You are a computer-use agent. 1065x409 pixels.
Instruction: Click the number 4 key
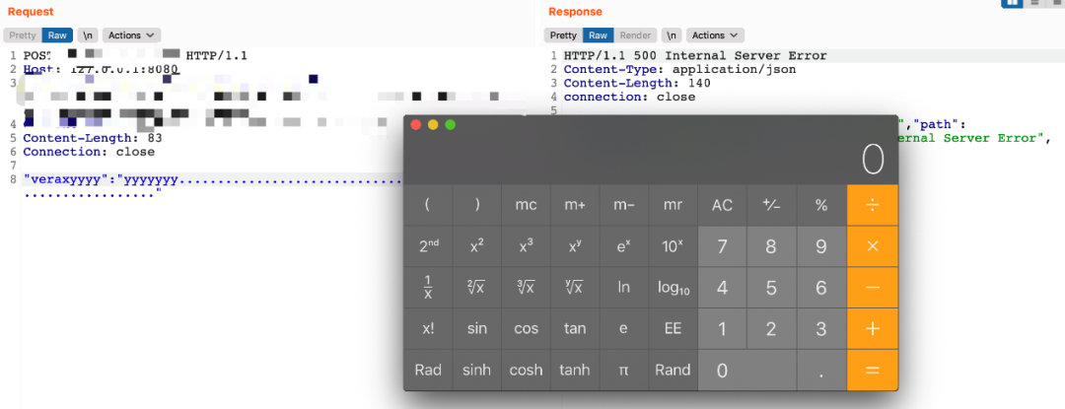(722, 288)
